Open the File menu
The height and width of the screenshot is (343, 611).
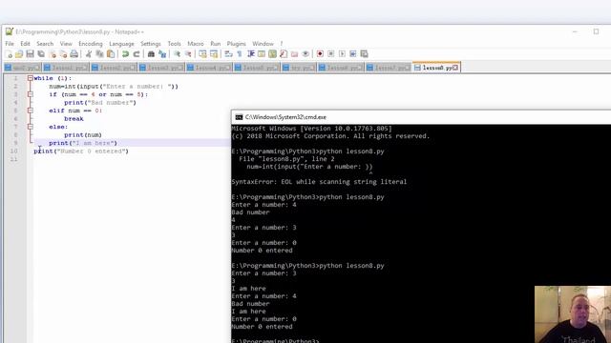(x=10, y=44)
